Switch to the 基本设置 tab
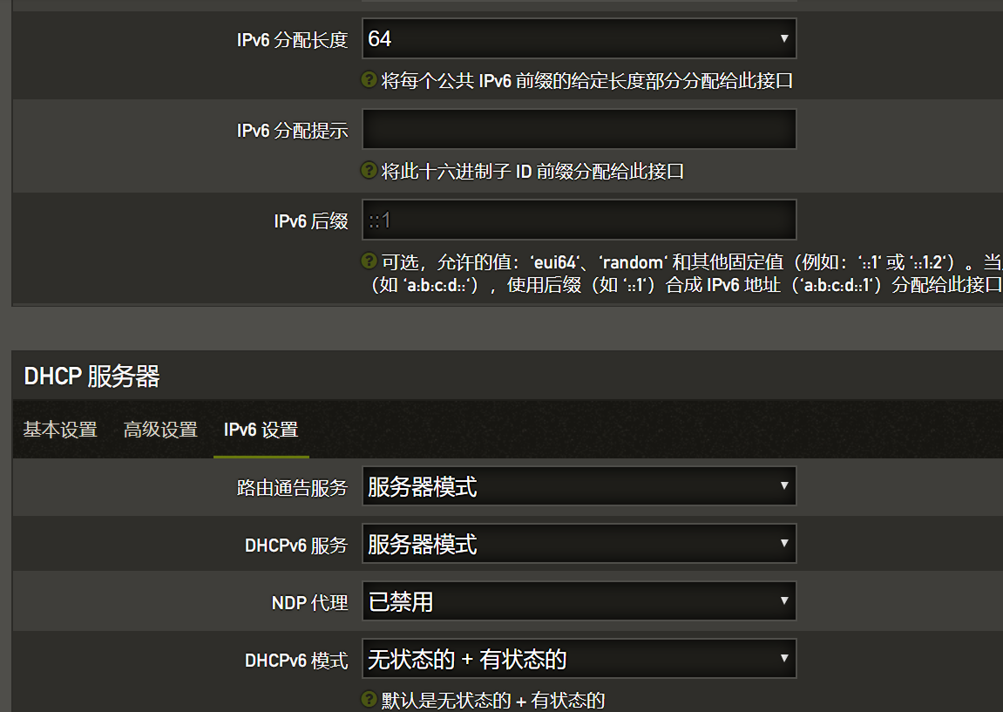This screenshot has width=1003, height=712. coord(59,430)
